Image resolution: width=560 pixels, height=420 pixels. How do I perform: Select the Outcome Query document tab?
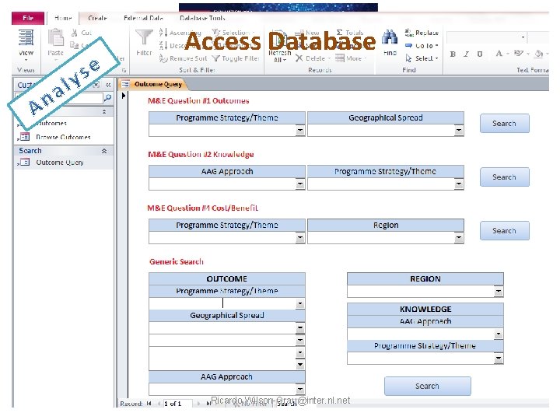[x=158, y=84]
